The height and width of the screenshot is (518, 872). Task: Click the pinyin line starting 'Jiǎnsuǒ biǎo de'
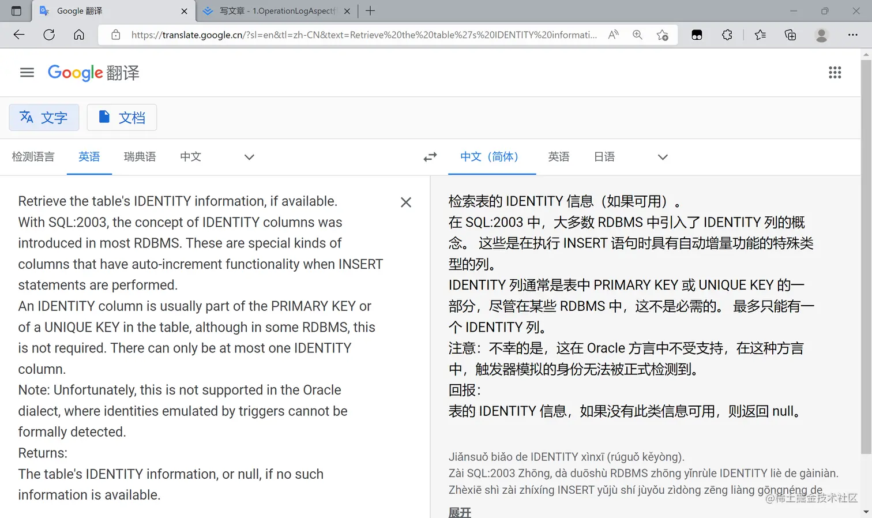tap(566, 457)
